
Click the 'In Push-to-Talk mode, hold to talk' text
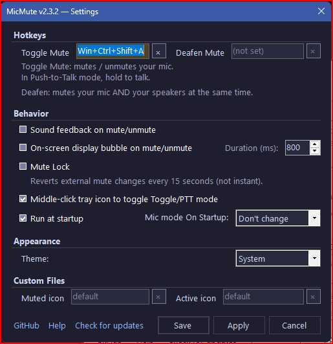pyautogui.click(x=85, y=78)
